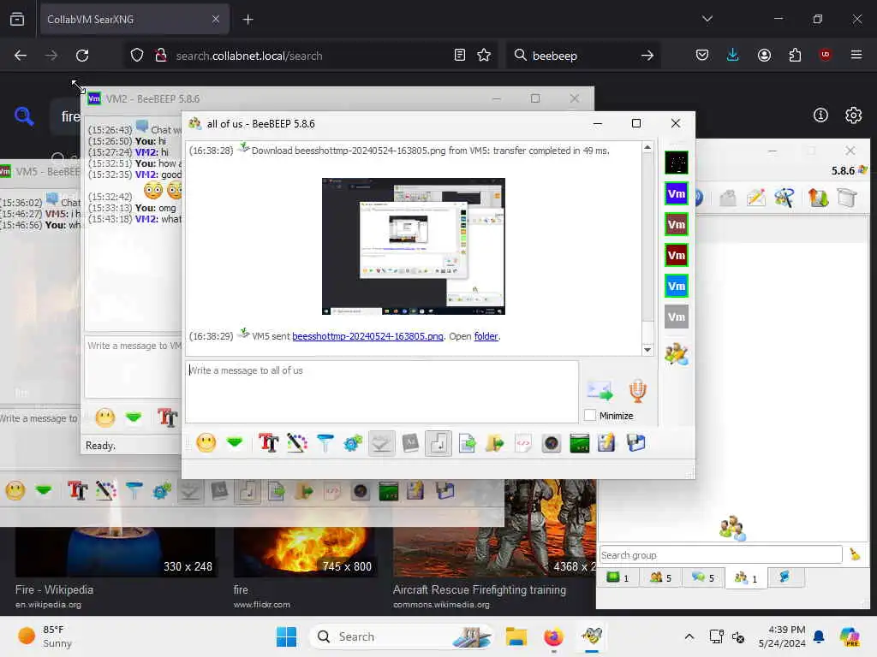Select light blue Vm member avatar

[677, 286]
